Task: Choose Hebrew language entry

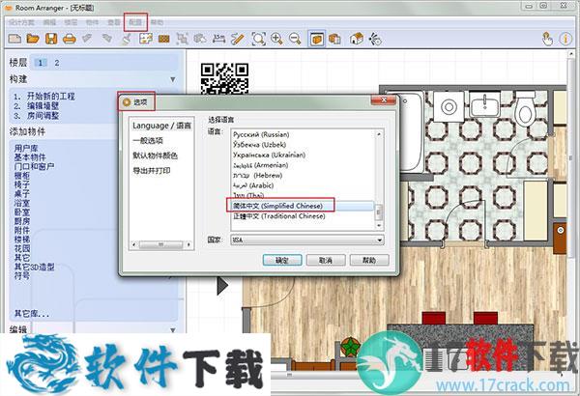Action: click(x=258, y=175)
